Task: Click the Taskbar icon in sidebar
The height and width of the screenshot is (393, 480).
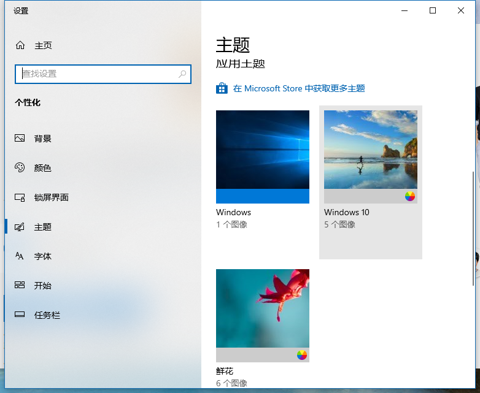Action: 20,315
